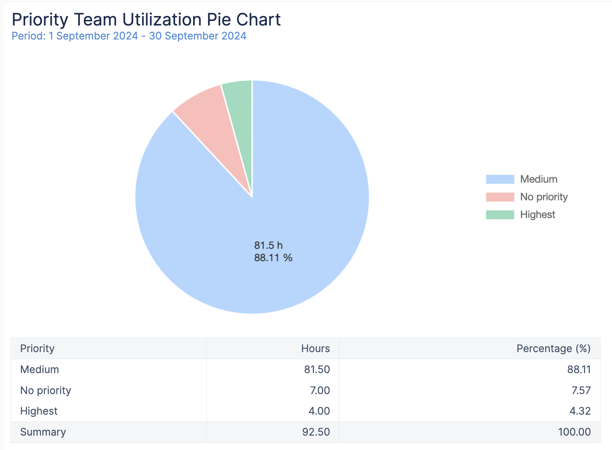This screenshot has width=612, height=450.
Task: Click the report period date range text
Action: 129,36
